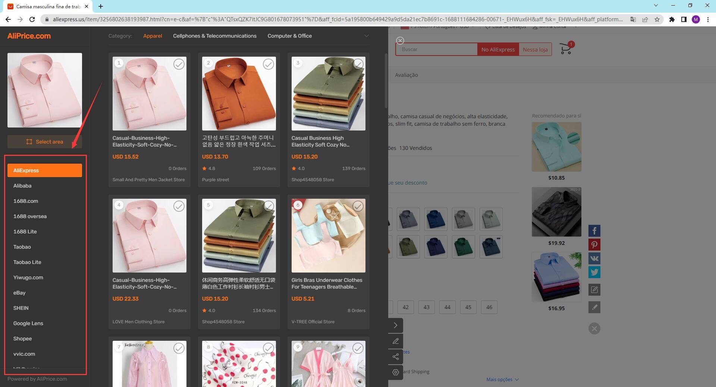Close the AliPrice overlay panel

pyautogui.click(x=400, y=40)
